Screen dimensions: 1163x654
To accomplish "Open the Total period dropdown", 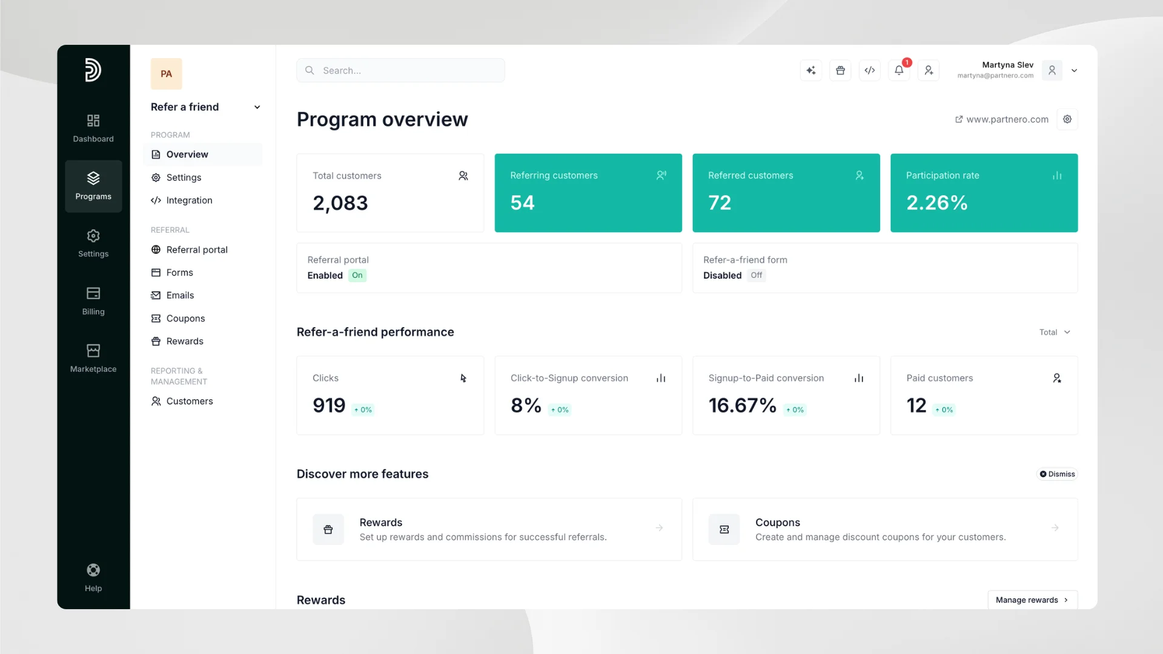I will pos(1055,332).
